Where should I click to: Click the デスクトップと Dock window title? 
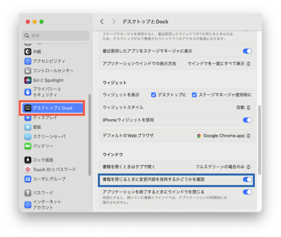[145, 22]
